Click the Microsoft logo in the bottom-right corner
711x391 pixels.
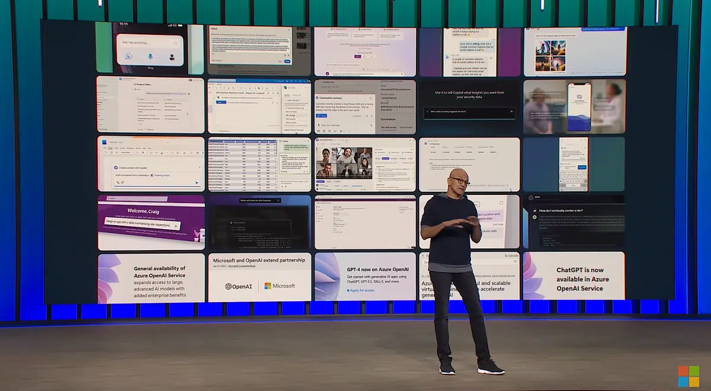[688, 376]
